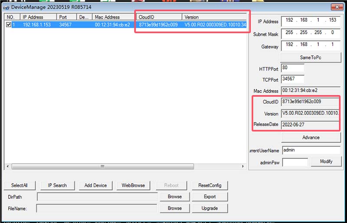
Task: Click the HTTPPort input field
Action: tap(292, 68)
